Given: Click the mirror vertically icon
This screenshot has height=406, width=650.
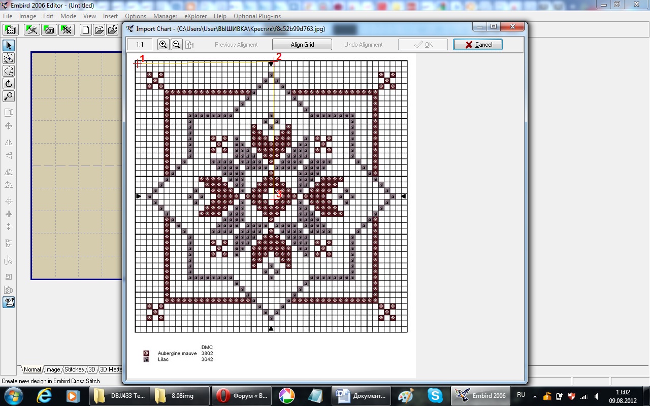Looking at the screenshot, I should [9, 155].
